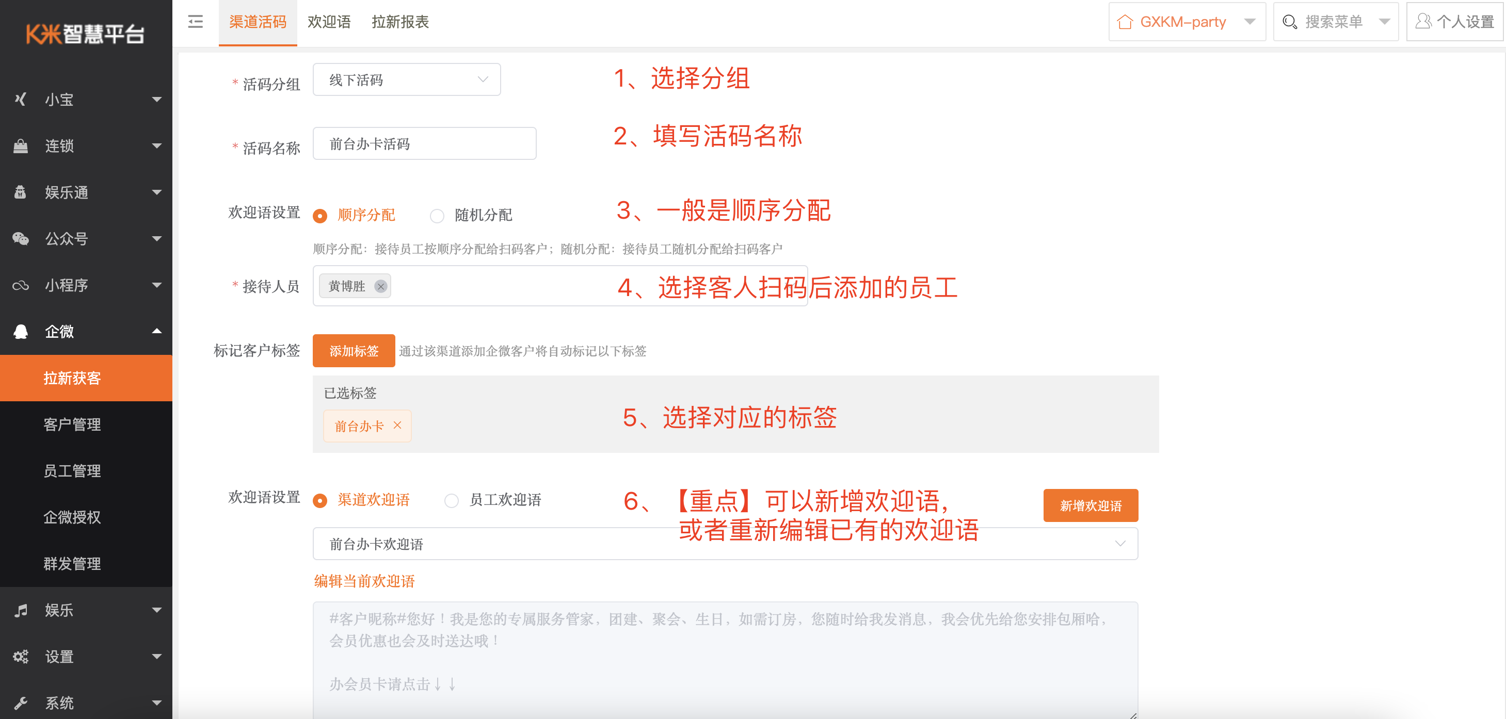Select 顺序分配 radio option
1506x719 pixels.
[320, 216]
